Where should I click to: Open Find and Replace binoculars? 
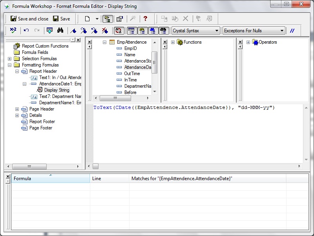click(x=60, y=31)
